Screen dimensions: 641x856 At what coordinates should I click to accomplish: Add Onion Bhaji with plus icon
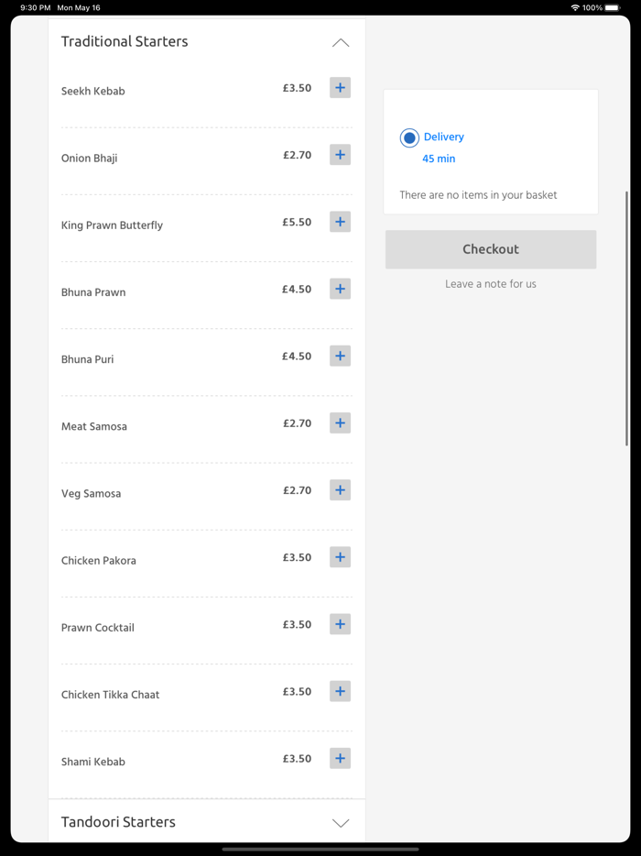coord(340,155)
